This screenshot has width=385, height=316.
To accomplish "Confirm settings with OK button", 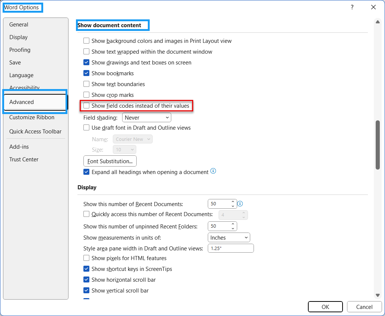I will pyautogui.click(x=325, y=307).
